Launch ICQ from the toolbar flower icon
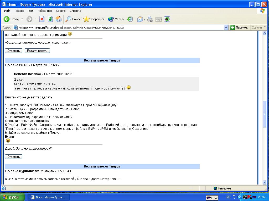The width and height of the screenshot is (269, 201). tap(167, 19)
